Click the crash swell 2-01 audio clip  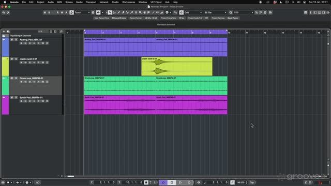pyautogui.click(x=177, y=67)
